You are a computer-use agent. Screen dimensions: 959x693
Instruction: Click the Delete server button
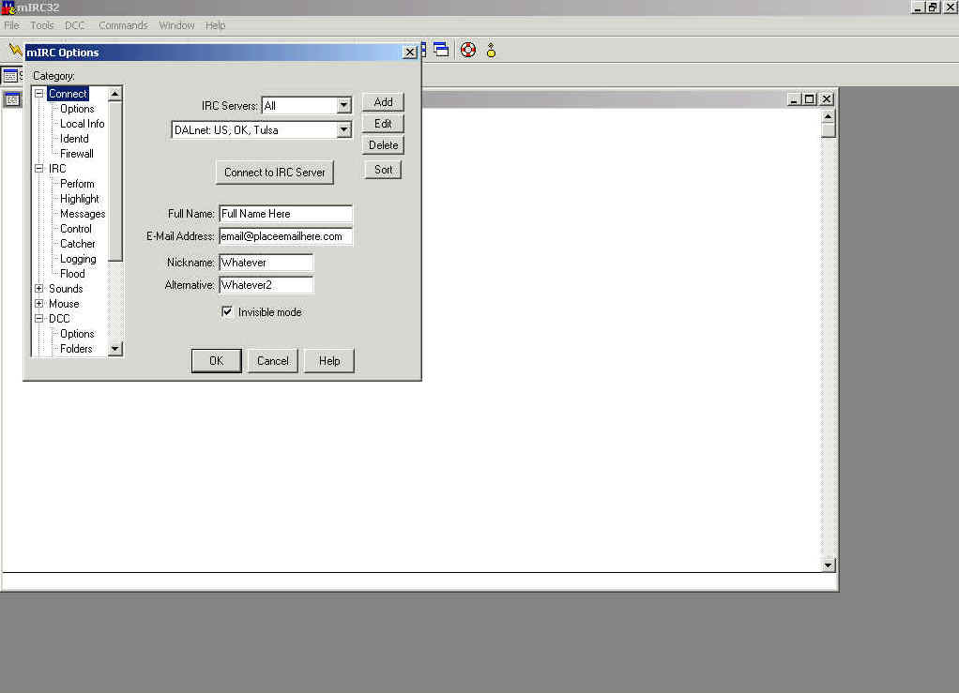(383, 144)
